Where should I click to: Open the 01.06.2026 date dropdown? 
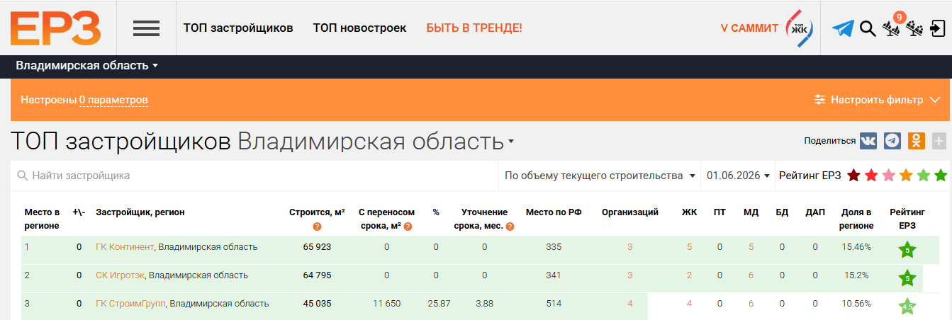(737, 176)
